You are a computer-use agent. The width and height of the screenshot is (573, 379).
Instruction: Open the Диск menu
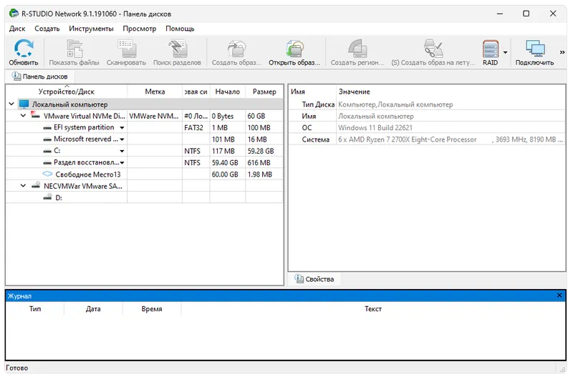pyautogui.click(x=17, y=29)
